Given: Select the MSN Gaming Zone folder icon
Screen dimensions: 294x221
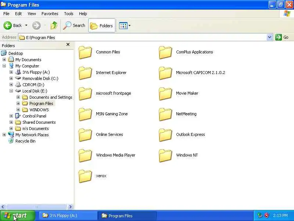Looking at the screenshot, I should point(85,115).
